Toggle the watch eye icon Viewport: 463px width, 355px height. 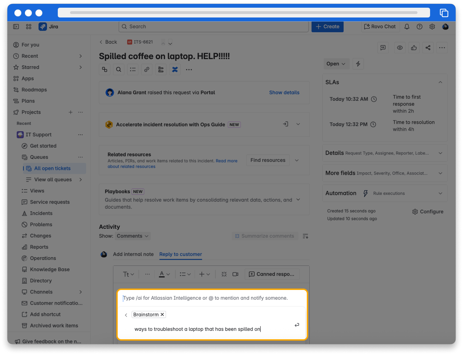(400, 48)
